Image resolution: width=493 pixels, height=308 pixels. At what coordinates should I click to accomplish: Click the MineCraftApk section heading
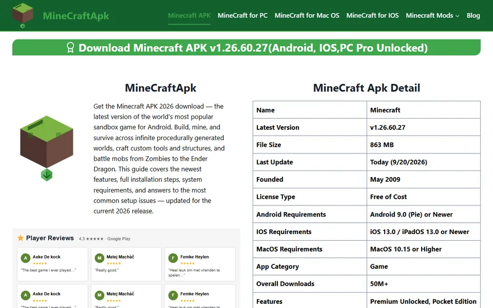point(160,88)
